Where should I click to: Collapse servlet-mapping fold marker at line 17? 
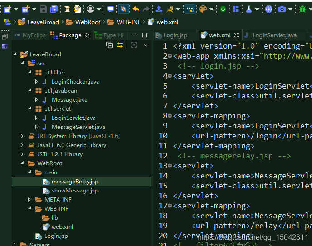tap(170, 206)
